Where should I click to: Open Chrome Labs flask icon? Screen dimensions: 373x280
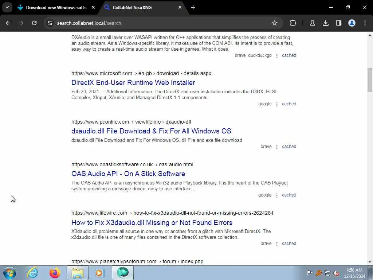point(312,23)
